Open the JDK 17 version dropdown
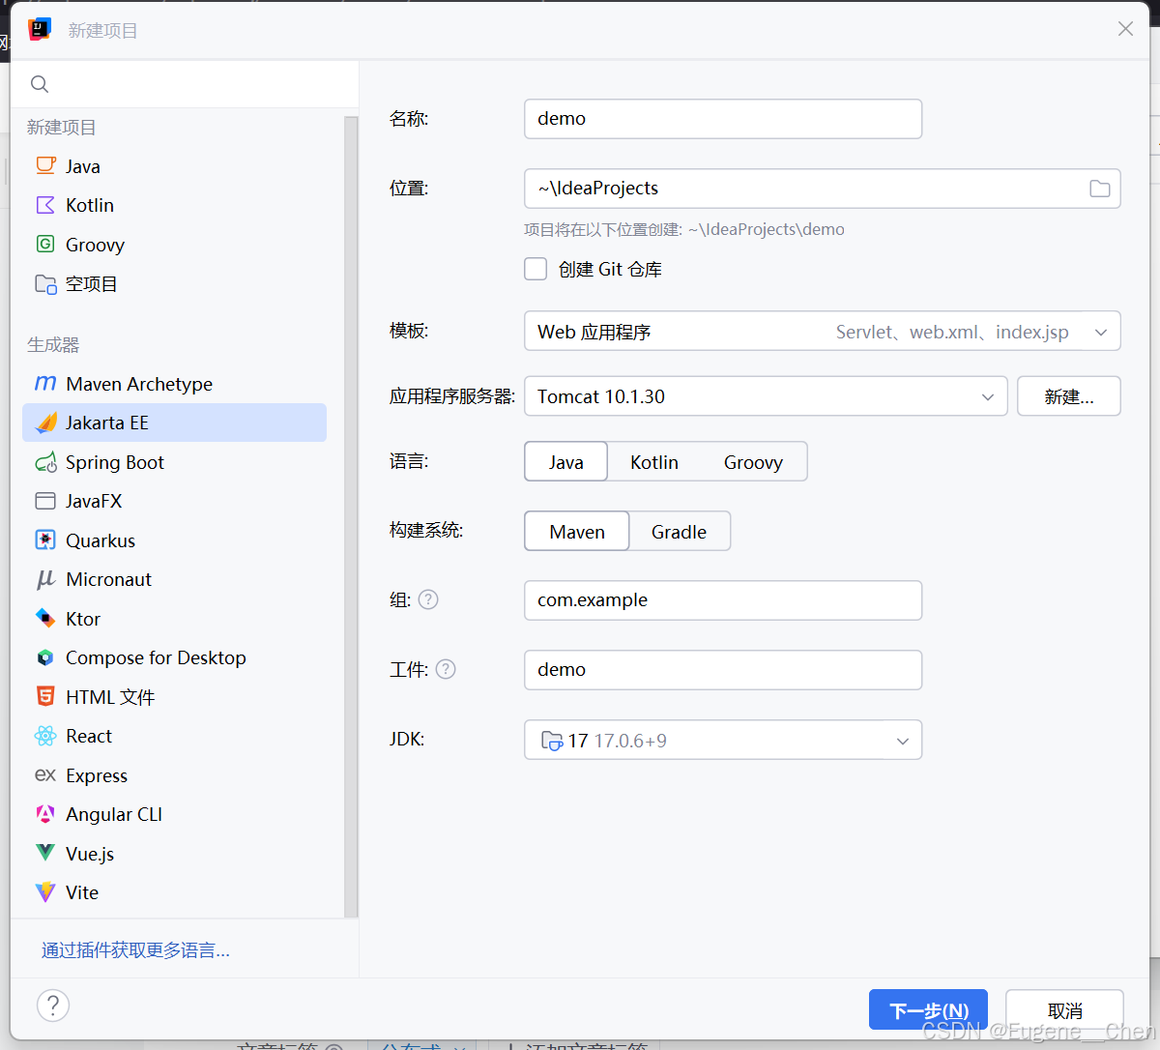The width and height of the screenshot is (1160, 1050). pyautogui.click(x=723, y=740)
